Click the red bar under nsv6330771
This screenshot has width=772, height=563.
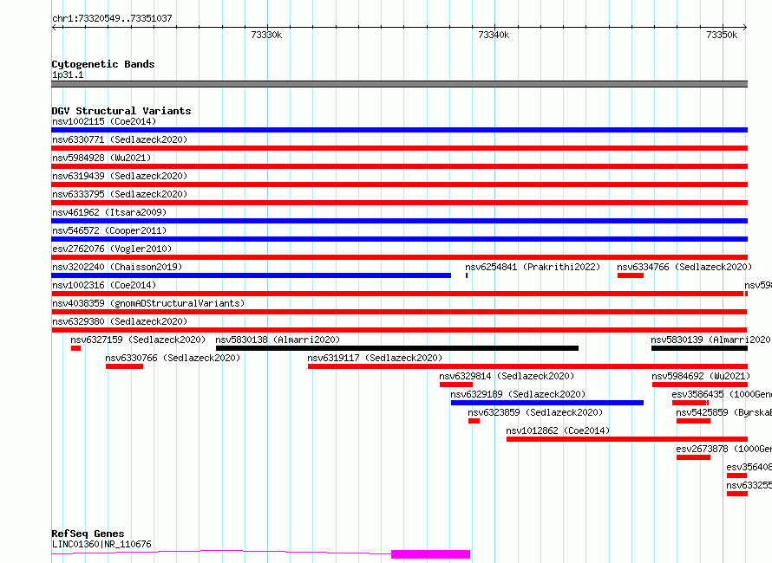[399, 148]
